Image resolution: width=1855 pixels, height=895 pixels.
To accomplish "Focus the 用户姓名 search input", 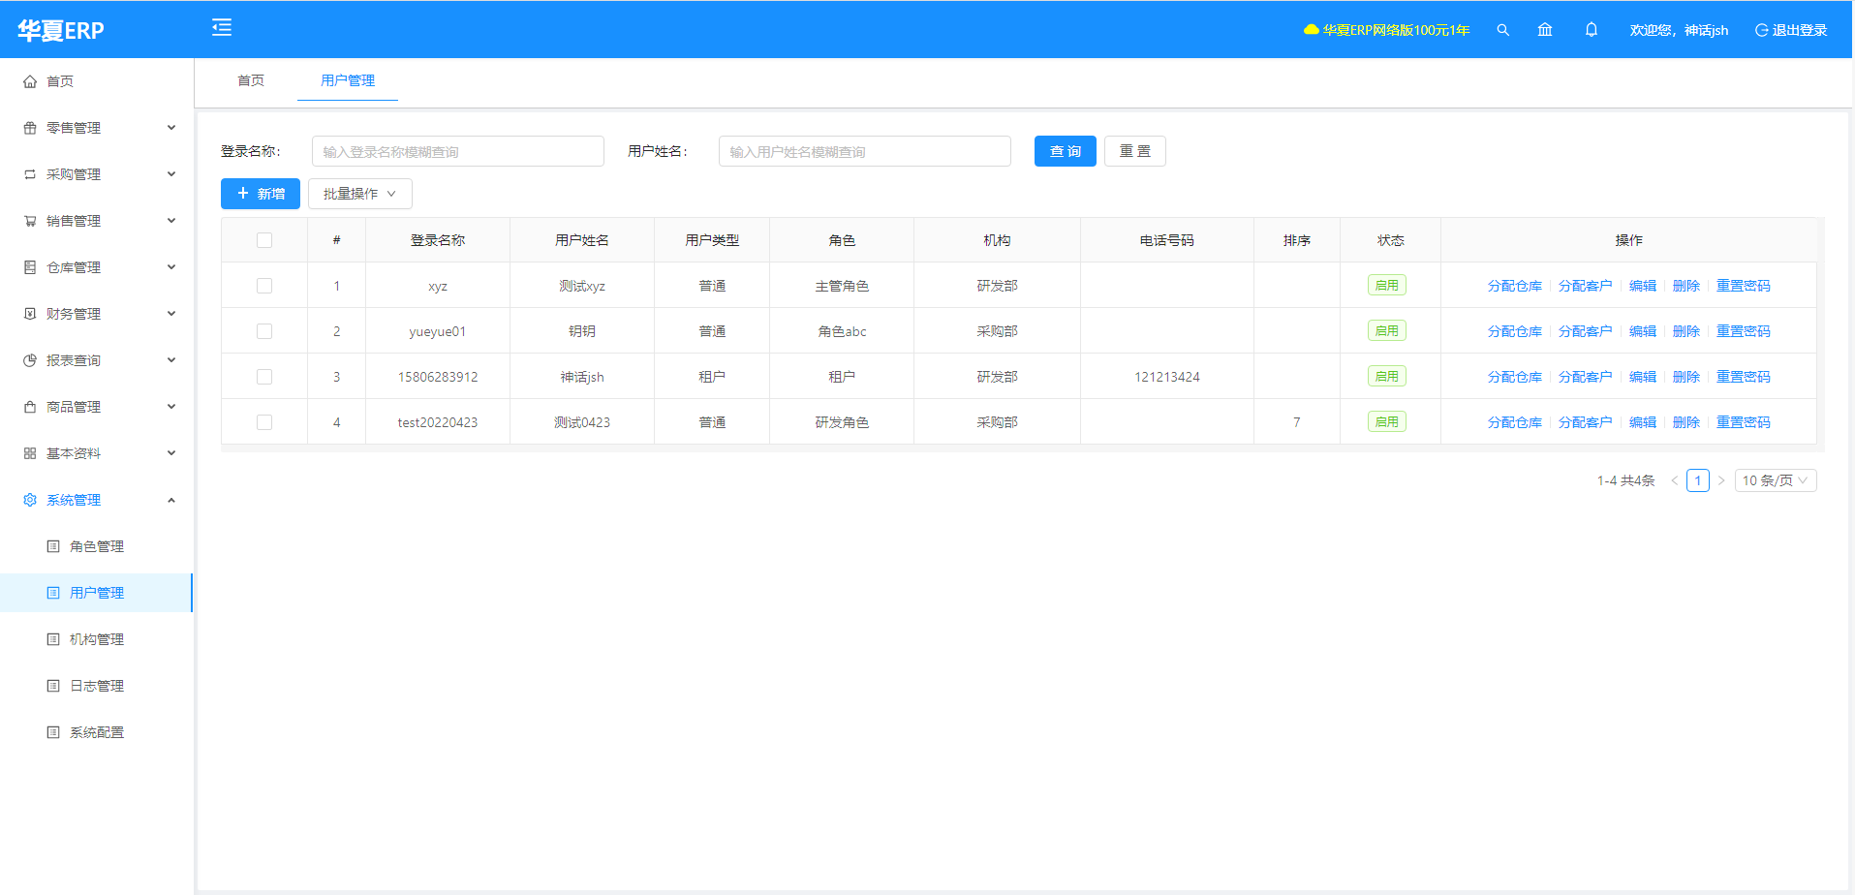I will (x=865, y=151).
